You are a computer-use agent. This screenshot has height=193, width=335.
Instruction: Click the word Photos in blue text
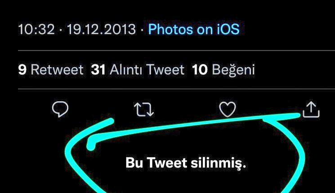click(x=171, y=29)
